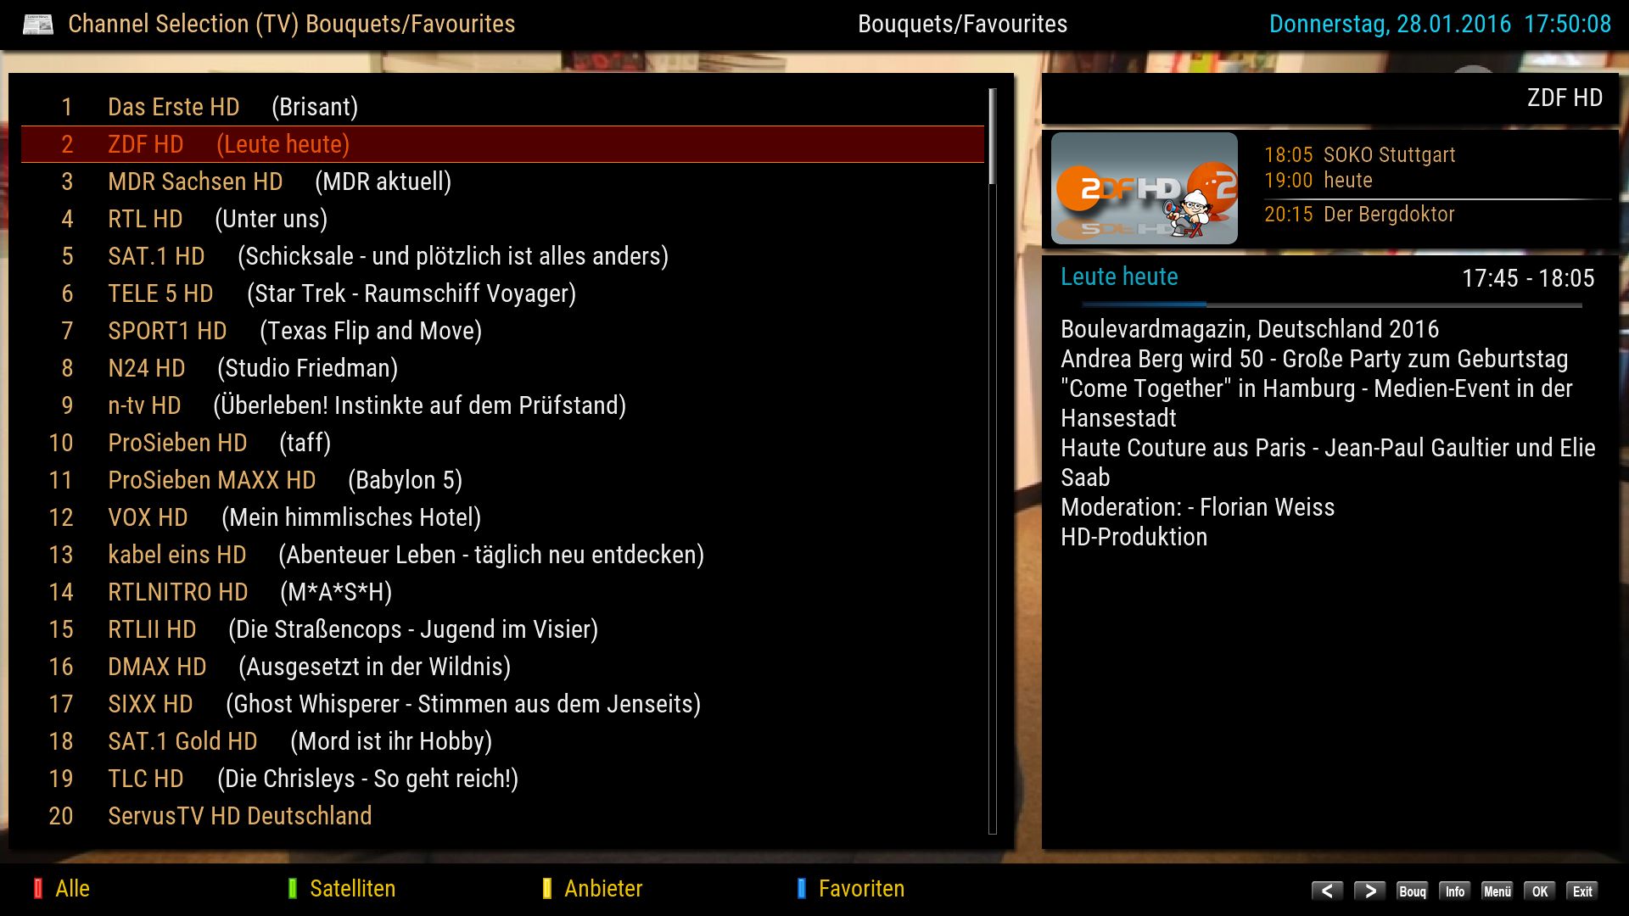Select the SOKO Stuttgart next event
Viewport: 1629px width, 916px height.
[1359, 155]
